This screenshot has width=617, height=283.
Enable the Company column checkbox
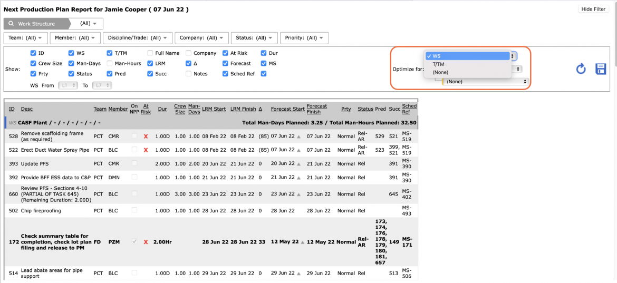coord(188,53)
